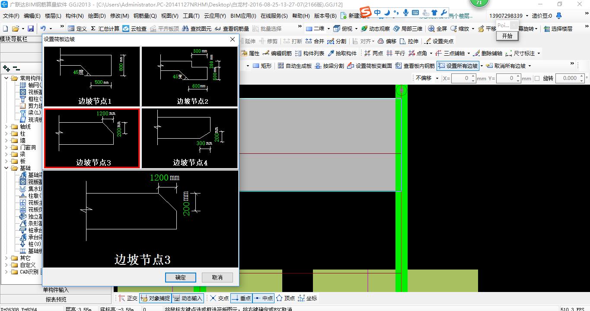The image size is (590, 311).
Task: Click the undo arrow icon
Action: [x=43, y=29]
